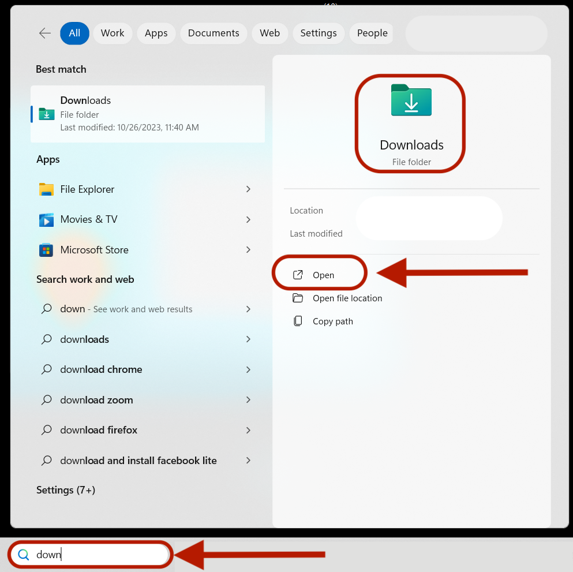573x572 pixels.
Task: Click the search icon beside 'download chrome'
Action: coord(46,369)
